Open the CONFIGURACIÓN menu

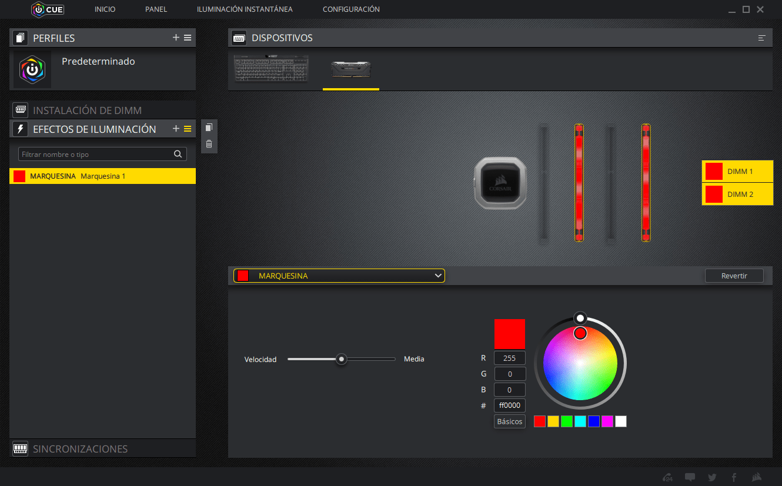point(351,9)
